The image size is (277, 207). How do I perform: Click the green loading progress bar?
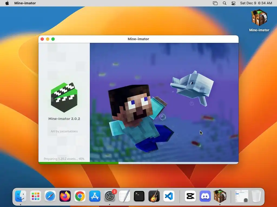coord(78,163)
